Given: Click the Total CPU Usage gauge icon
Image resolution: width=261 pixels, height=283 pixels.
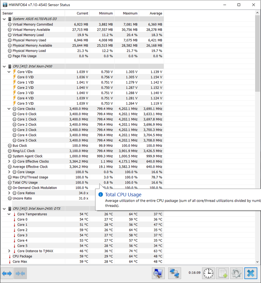Looking at the screenshot, I should pos(10,183).
